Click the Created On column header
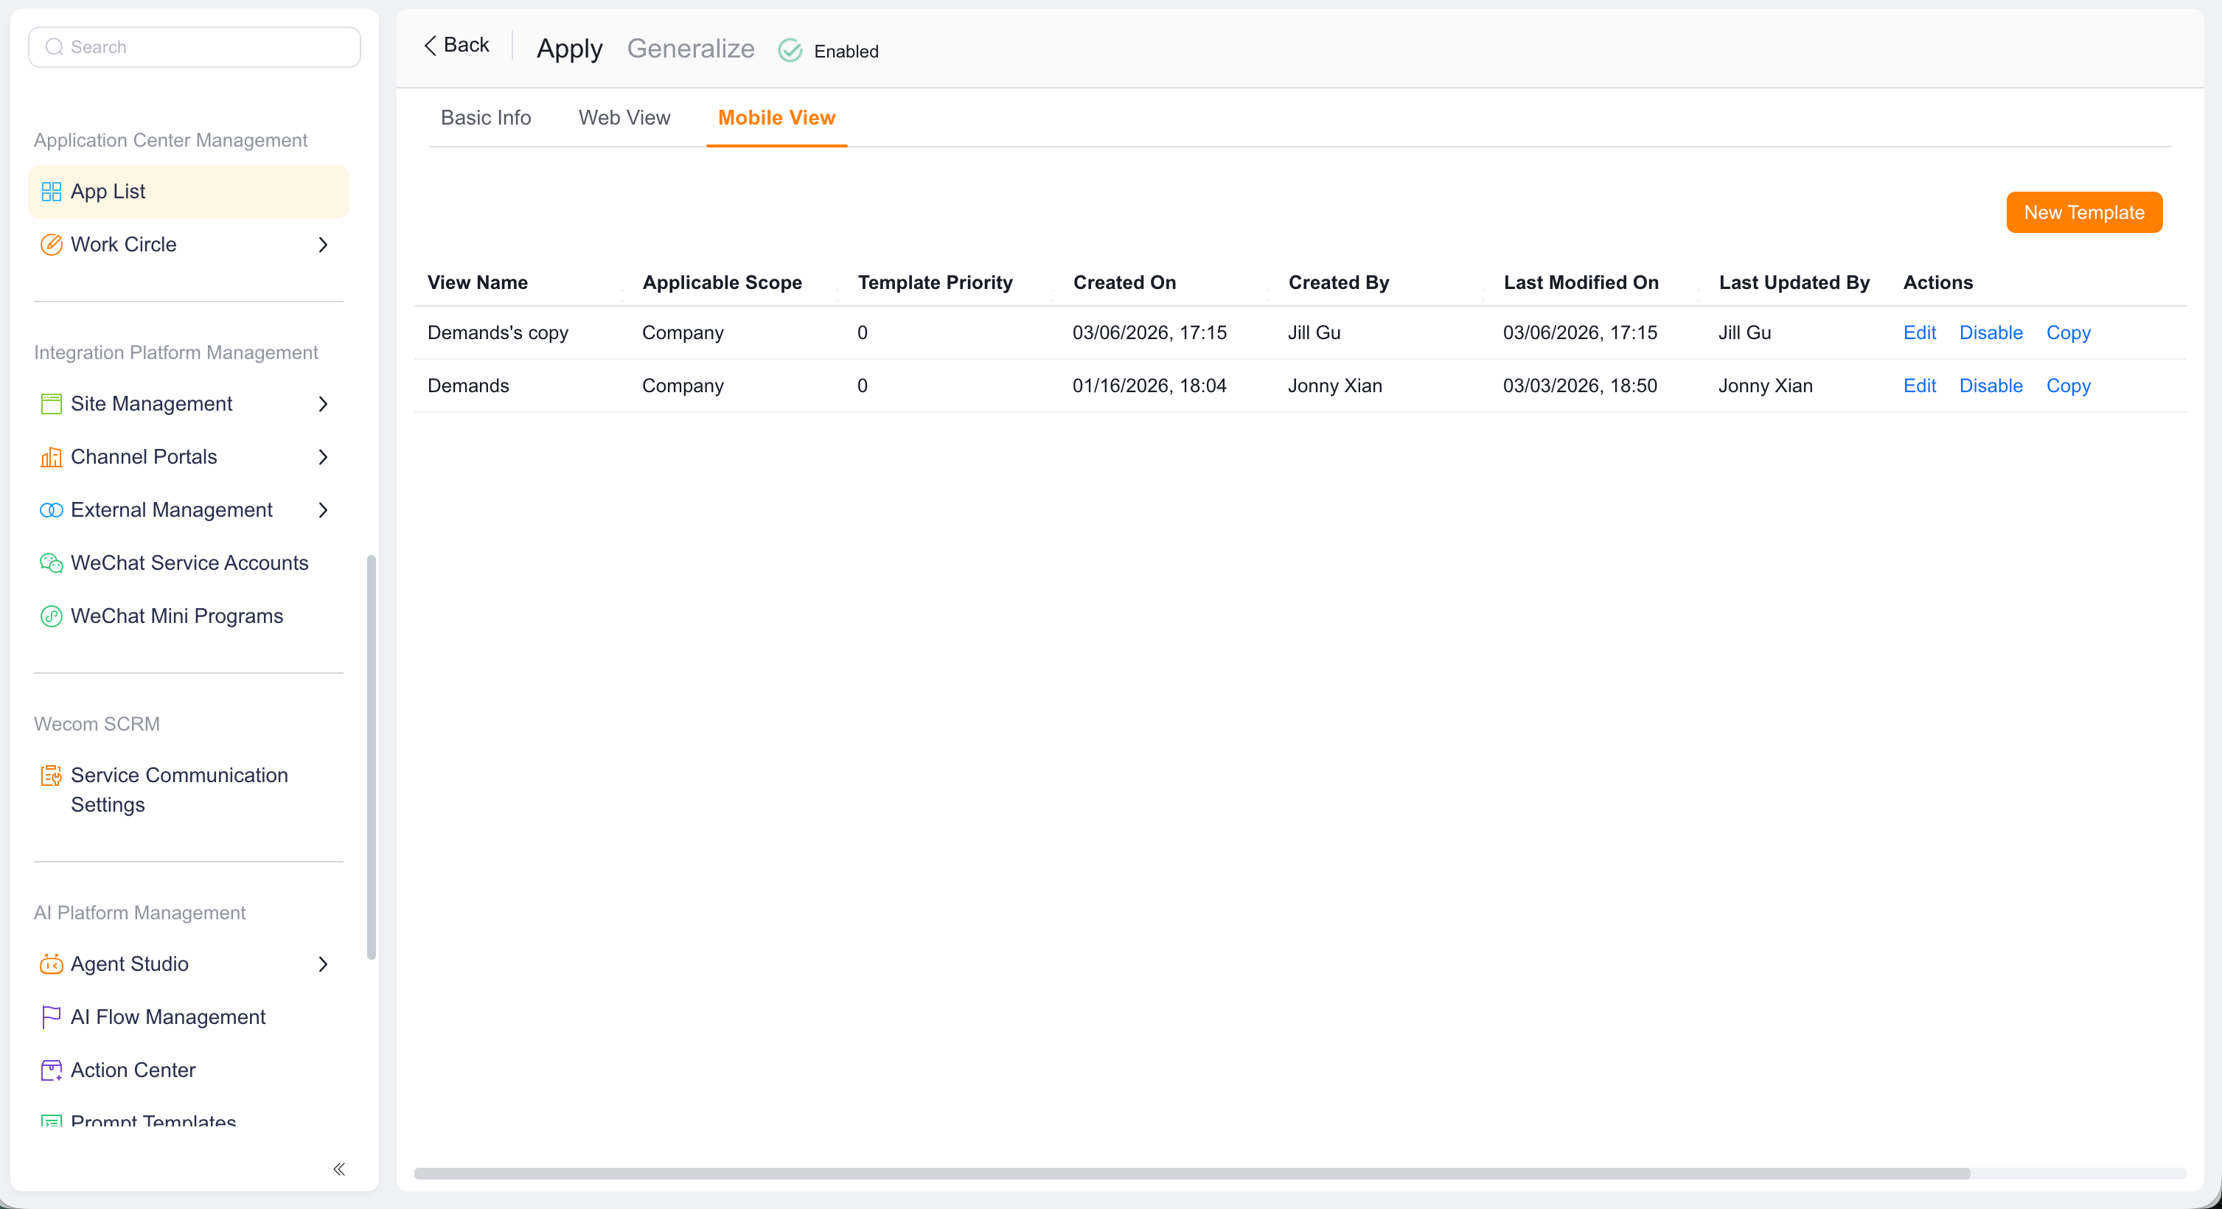Viewport: 2222px width, 1209px height. point(1124,283)
